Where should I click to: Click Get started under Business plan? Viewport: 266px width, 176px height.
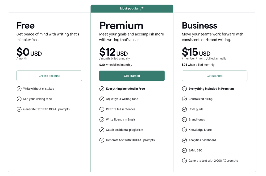pos(214,76)
